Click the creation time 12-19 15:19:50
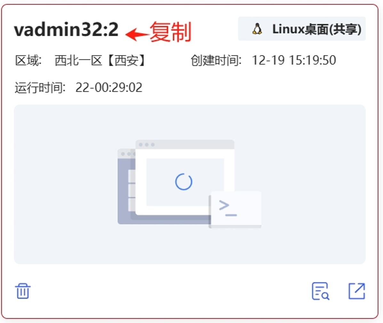383x323 pixels. (x=294, y=61)
